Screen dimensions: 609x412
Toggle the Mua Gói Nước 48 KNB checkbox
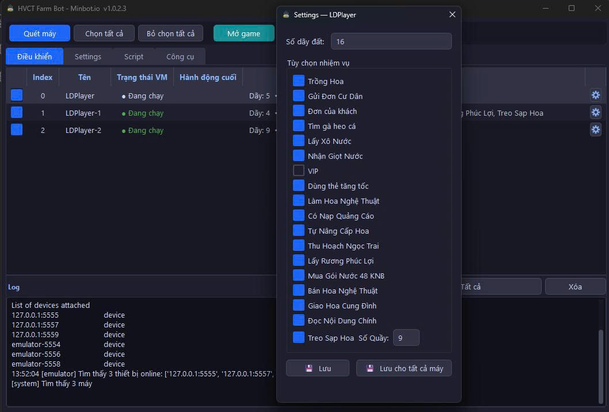pos(298,275)
